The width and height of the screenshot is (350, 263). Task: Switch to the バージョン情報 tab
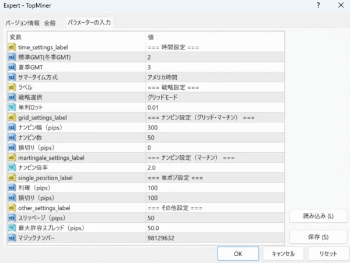click(23, 23)
